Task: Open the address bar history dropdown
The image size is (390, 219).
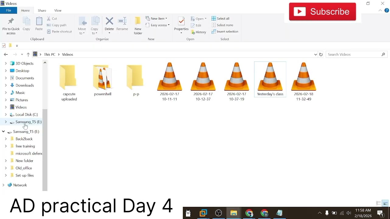Action: [316, 54]
